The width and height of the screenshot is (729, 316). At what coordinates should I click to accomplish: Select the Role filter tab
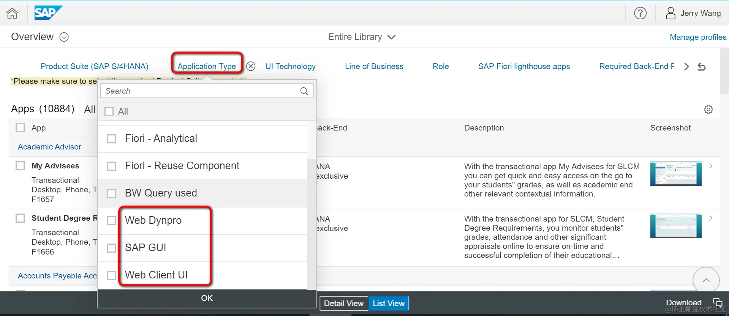pos(441,66)
